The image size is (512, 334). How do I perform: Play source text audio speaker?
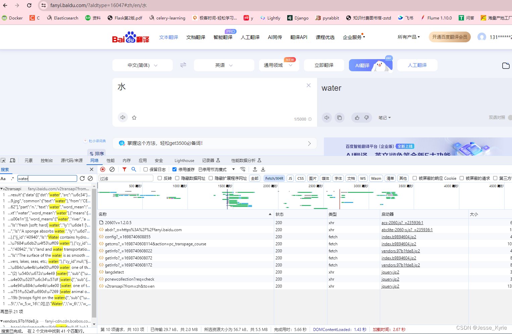click(123, 117)
